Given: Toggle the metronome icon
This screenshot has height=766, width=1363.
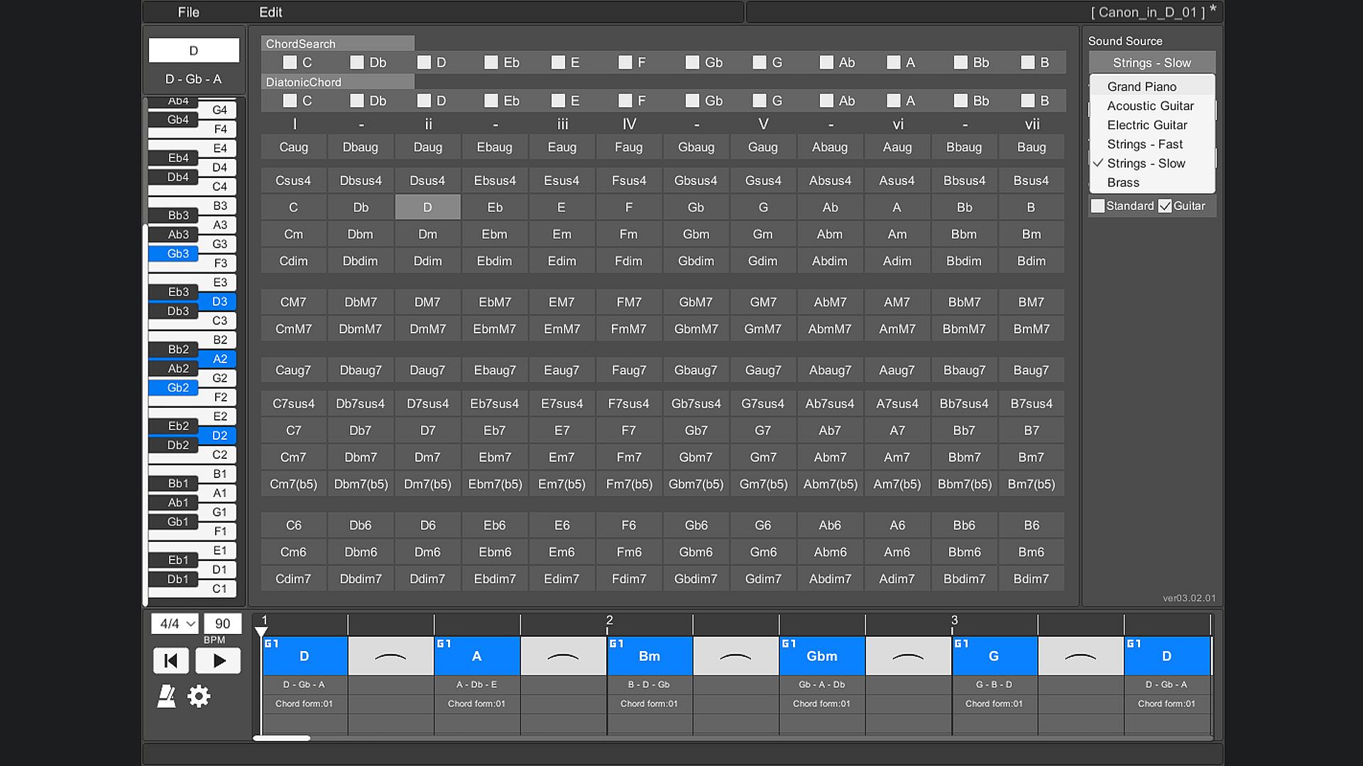Looking at the screenshot, I should 167,696.
